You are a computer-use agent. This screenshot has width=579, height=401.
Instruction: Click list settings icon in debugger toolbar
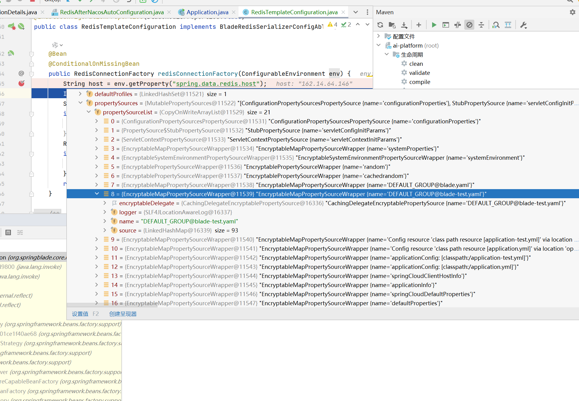(20, 232)
